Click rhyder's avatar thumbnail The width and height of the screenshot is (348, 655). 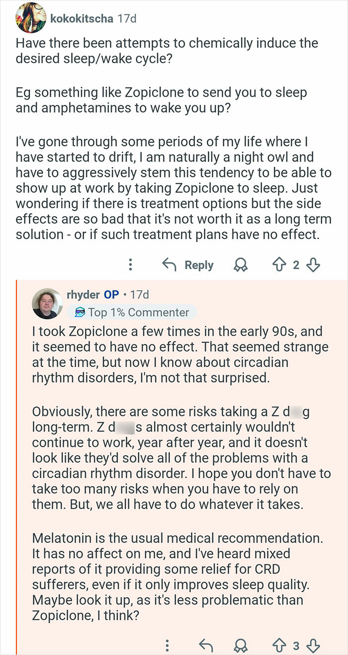click(48, 304)
